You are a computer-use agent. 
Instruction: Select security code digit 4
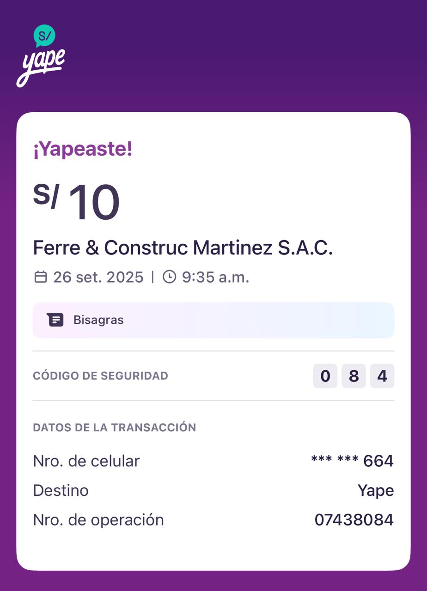[x=382, y=376]
